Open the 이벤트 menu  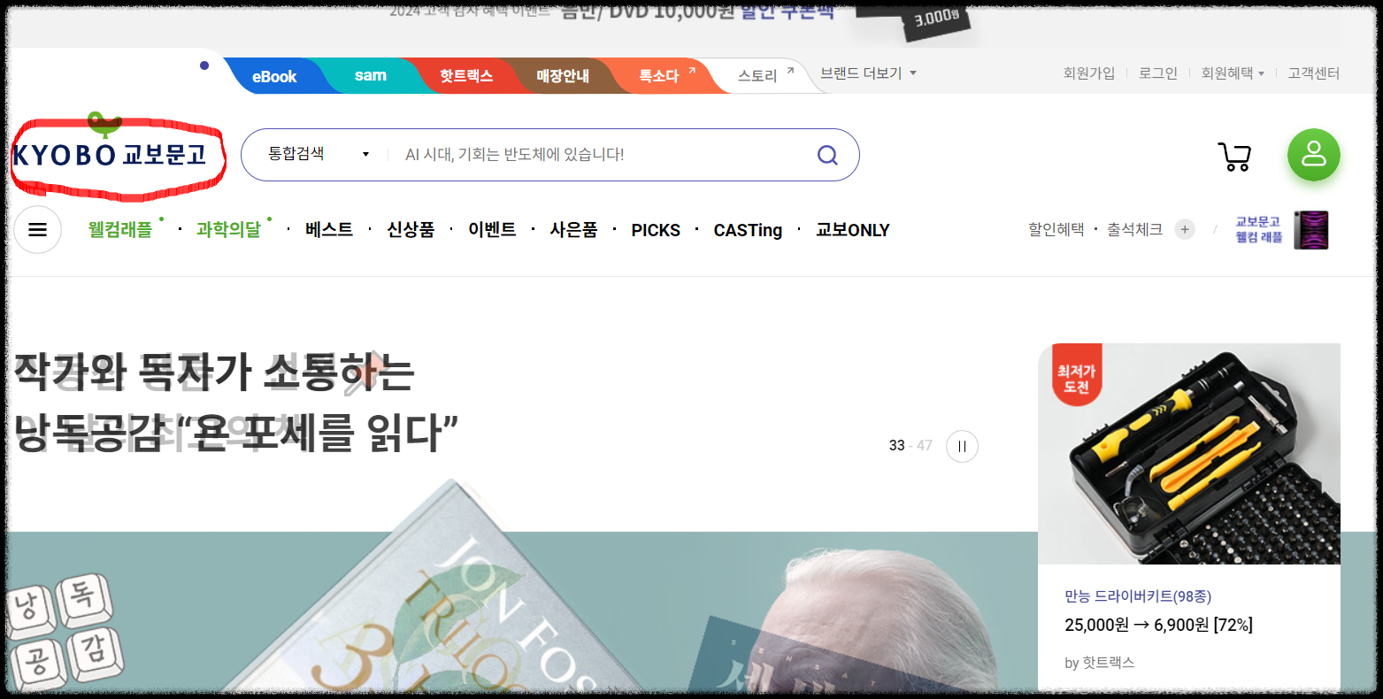492,230
